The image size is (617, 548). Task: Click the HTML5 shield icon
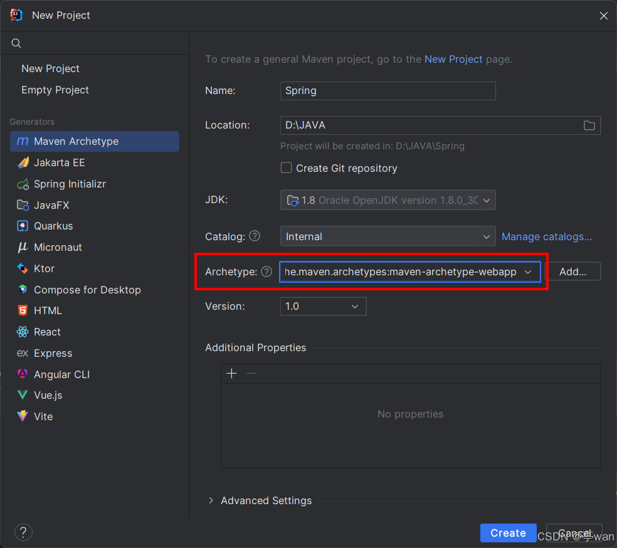pyautogui.click(x=23, y=310)
